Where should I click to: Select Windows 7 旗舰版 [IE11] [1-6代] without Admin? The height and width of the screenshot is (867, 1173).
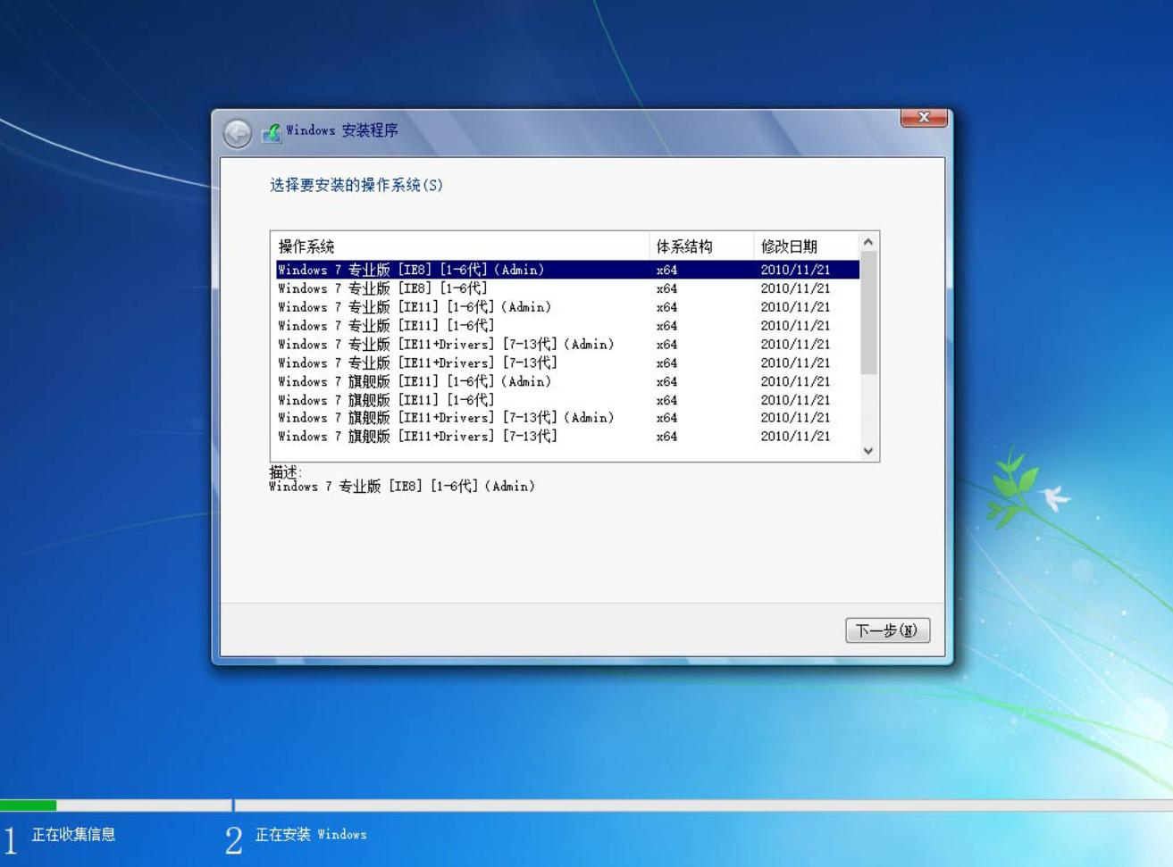(x=567, y=400)
